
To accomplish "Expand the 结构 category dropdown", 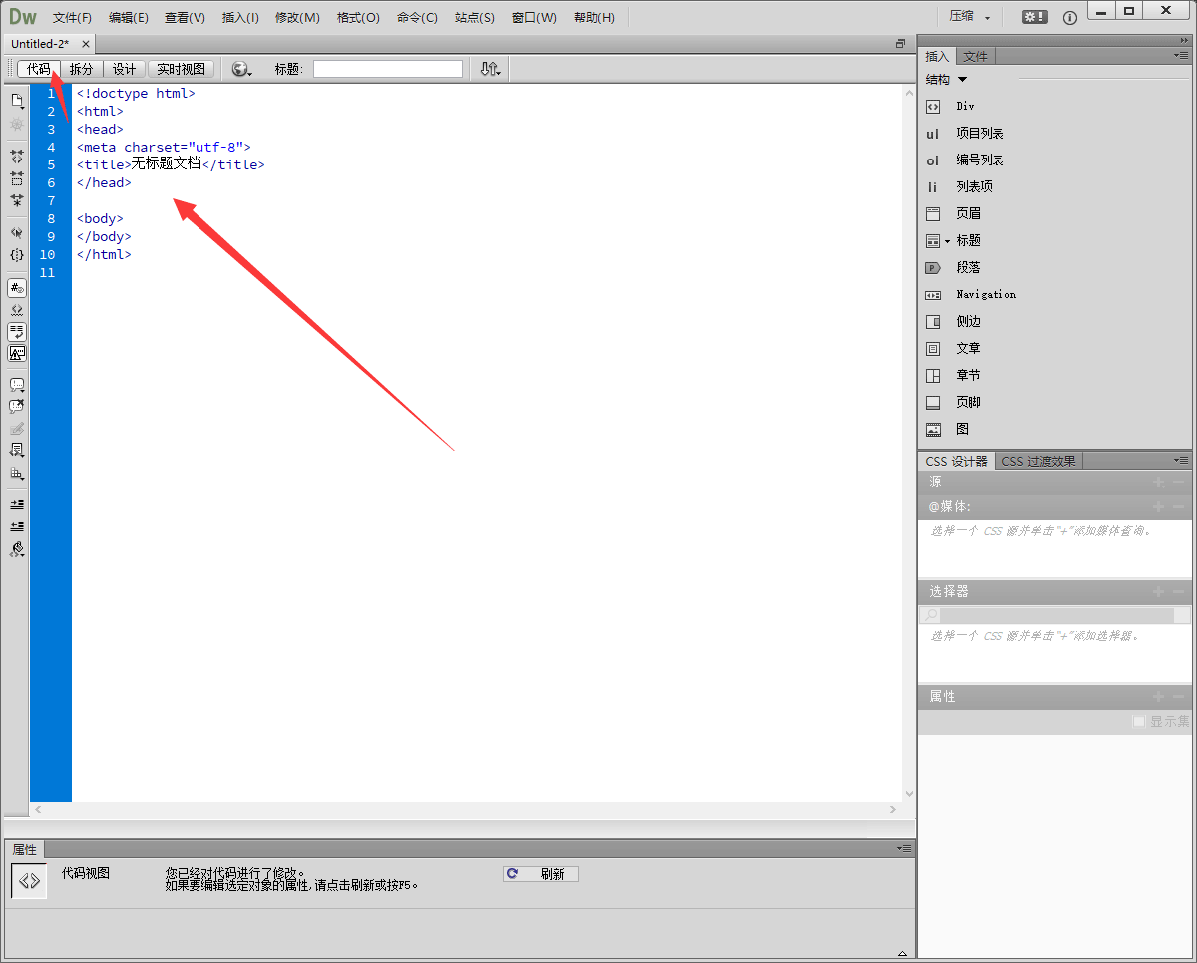I will click(962, 80).
